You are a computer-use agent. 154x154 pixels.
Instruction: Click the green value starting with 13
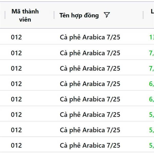[151, 37]
